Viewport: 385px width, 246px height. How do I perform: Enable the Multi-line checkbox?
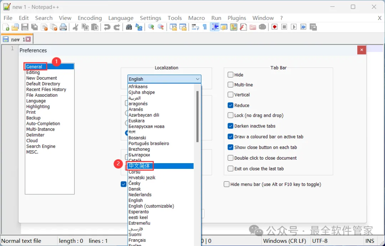click(230, 85)
